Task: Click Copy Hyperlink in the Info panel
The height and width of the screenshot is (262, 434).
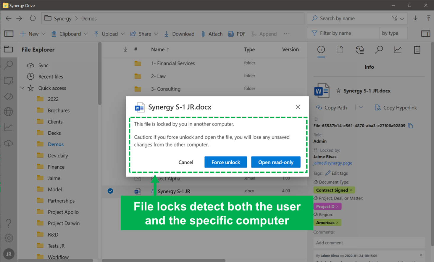Action: (x=396, y=107)
